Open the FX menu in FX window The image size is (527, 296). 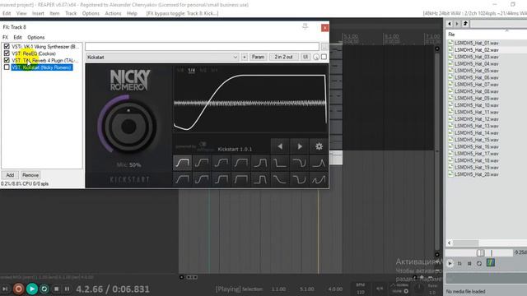point(6,37)
